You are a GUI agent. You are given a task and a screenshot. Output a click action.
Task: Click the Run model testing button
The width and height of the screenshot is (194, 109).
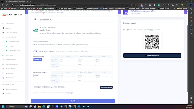[x=106, y=87]
